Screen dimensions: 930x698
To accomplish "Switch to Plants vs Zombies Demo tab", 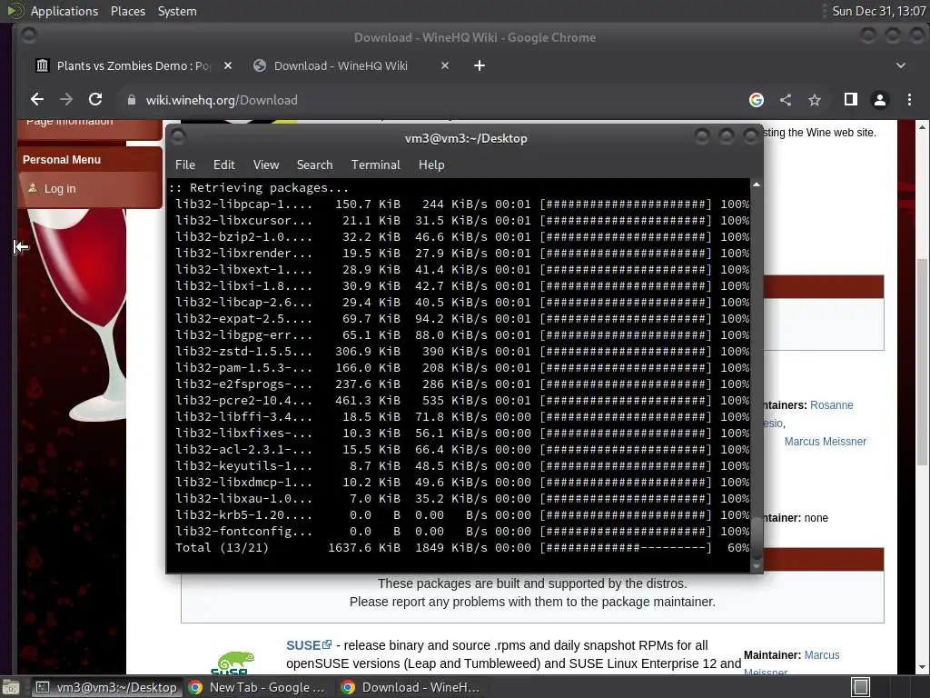I will (134, 65).
